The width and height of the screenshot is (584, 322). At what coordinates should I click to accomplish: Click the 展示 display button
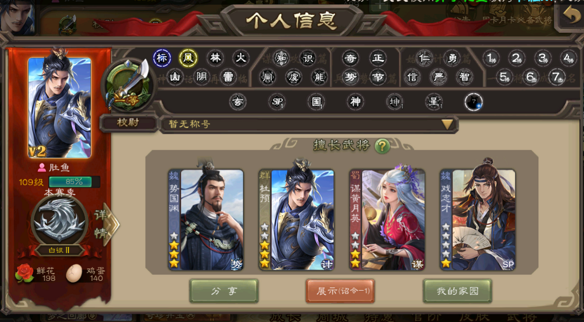(340, 291)
